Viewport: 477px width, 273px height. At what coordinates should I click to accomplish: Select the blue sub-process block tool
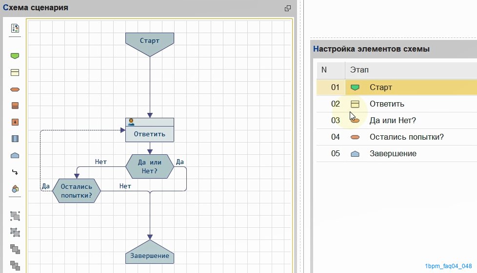(x=15, y=139)
